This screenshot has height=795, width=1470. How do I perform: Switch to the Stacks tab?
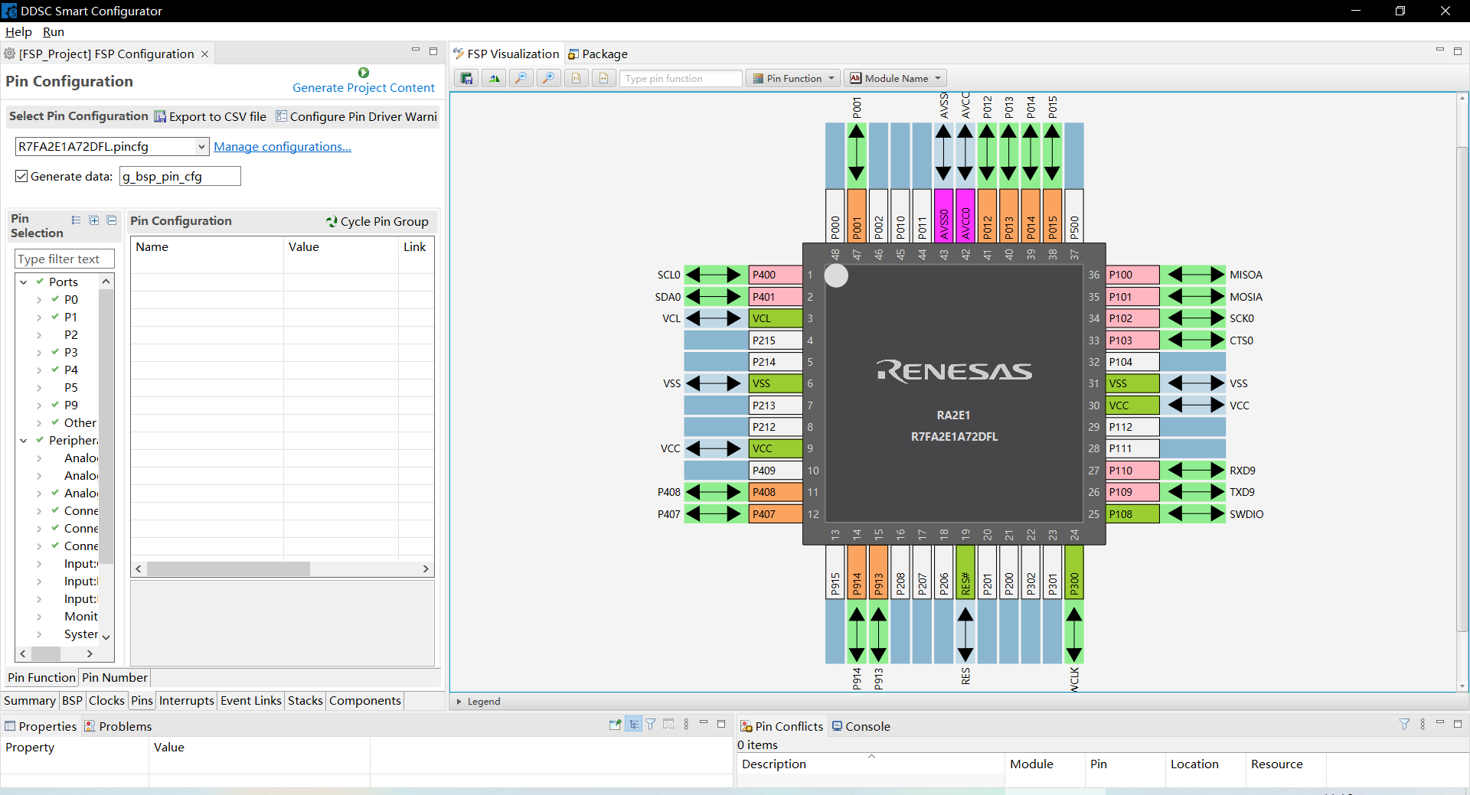tap(305, 701)
